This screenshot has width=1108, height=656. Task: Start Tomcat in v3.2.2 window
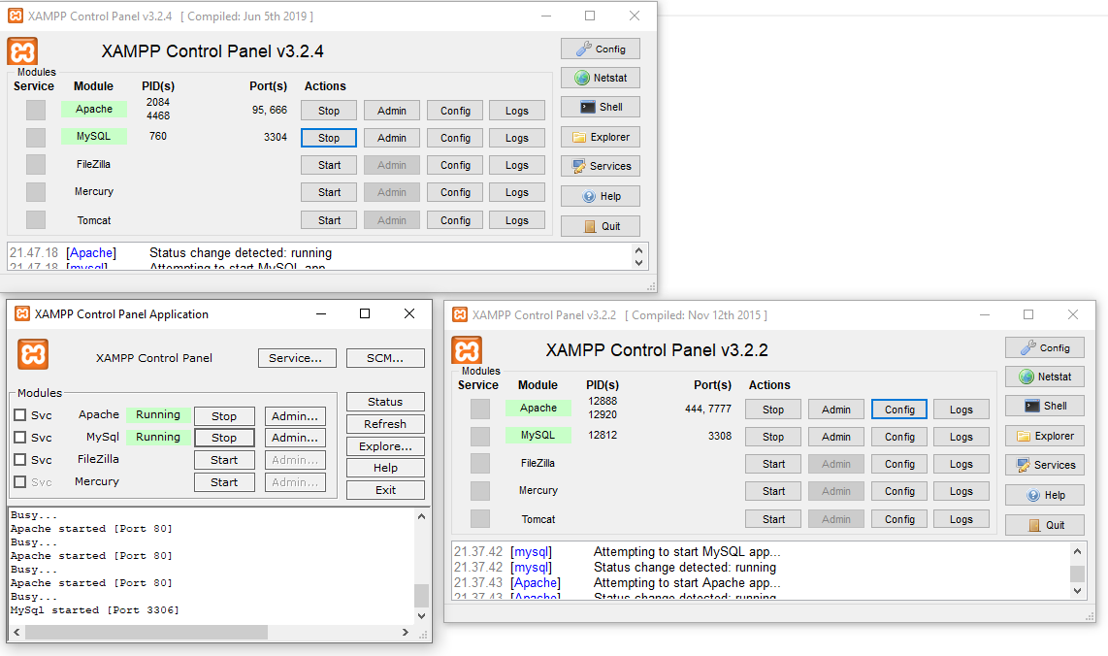click(x=773, y=519)
